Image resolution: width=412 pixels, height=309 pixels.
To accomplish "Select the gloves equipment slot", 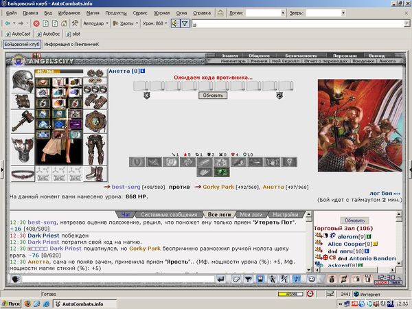I will click(x=95, y=101).
